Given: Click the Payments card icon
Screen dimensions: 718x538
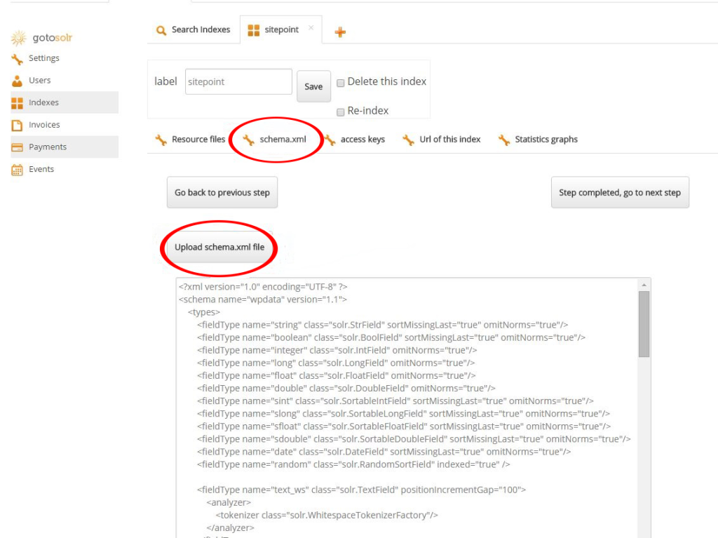Looking at the screenshot, I should click(17, 147).
